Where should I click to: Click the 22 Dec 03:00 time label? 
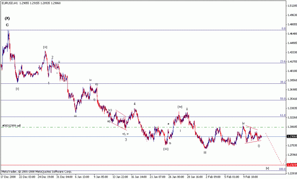(27, 177)
